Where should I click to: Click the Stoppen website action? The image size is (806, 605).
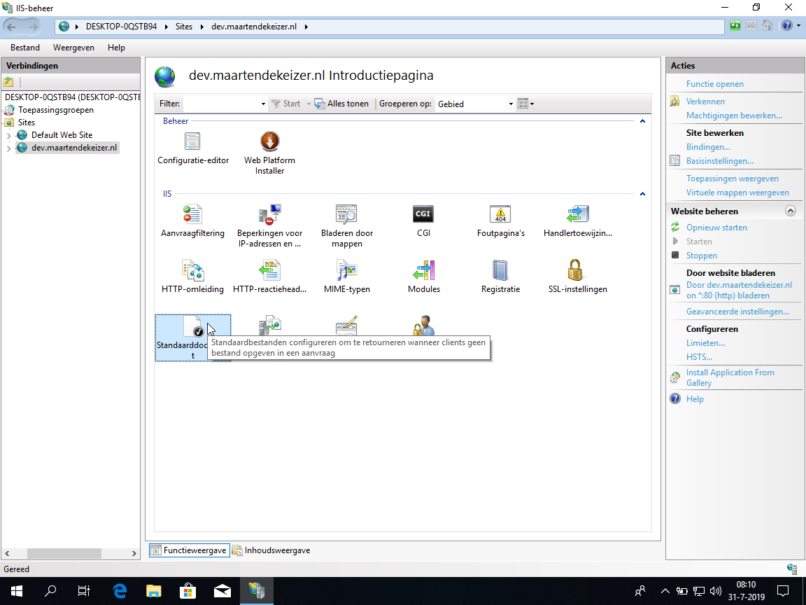point(701,256)
